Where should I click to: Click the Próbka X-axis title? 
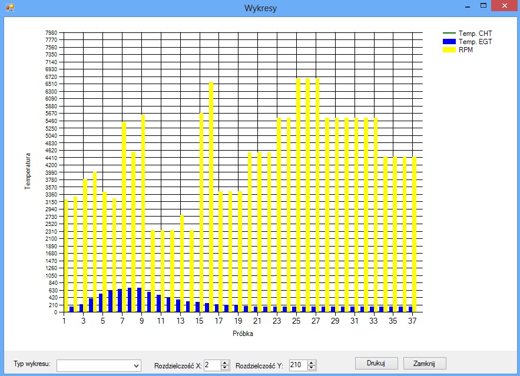(243, 334)
